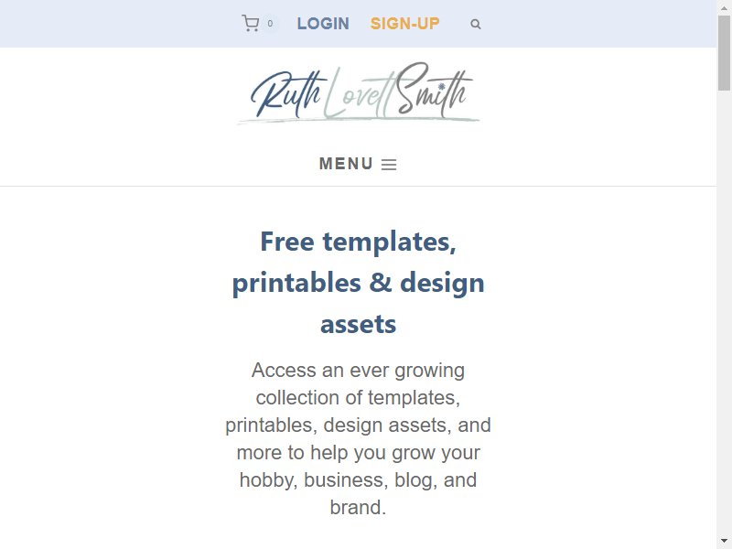Click the Ruth Lovett Smith logo
This screenshot has width=732, height=549.
[x=358, y=93]
